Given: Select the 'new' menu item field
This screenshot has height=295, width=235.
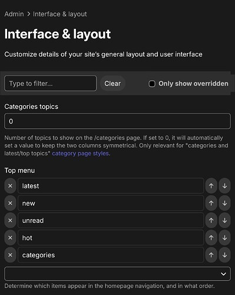Looking at the screenshot, I should click(111, 203).
